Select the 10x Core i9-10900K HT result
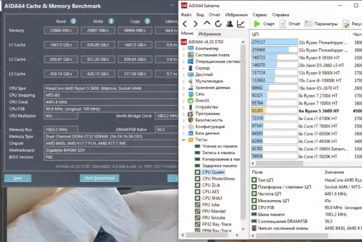The width and height of the screenshot is (362, 242). (x=320, y=81)
